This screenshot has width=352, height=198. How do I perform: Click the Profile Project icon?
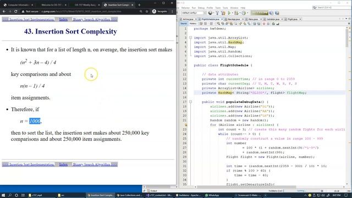coord(244,13)
